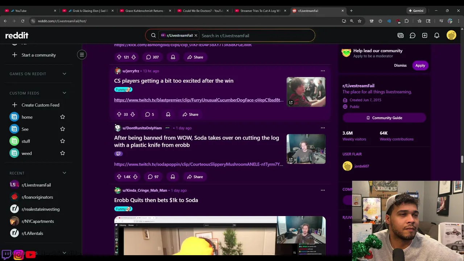The image size is (464, 261).
Task: Open the Community Guide
Action: [x=384, y=118]
